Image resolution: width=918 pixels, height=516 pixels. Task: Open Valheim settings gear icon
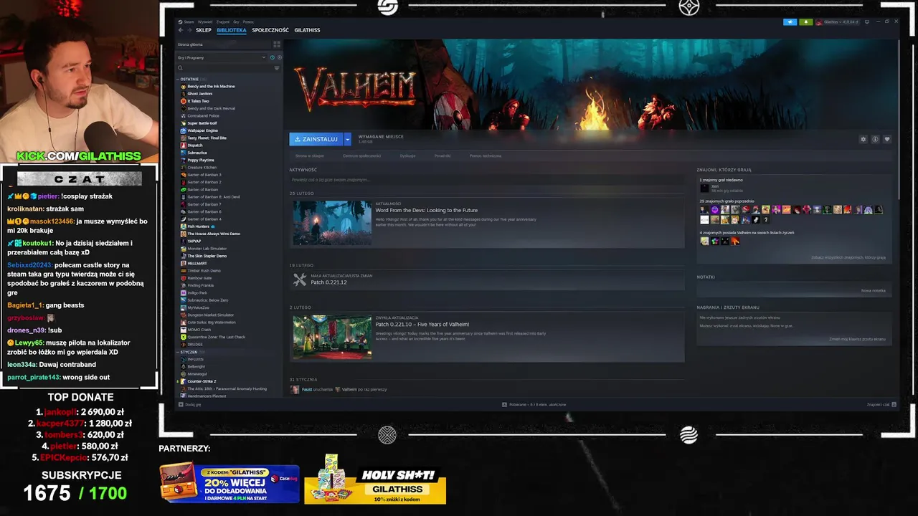pyautogui.click(x=863, y=139)
